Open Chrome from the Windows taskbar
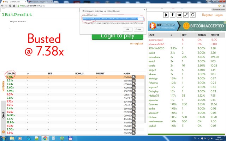 click(45, 139)
